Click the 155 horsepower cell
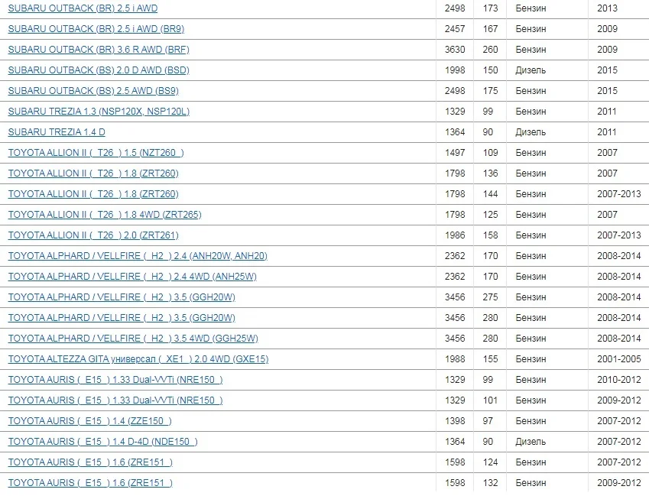This screenshot has width=649, height=496. 490,360
